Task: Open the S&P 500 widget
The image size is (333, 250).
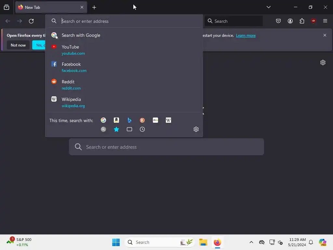Action: pos(19,242)
